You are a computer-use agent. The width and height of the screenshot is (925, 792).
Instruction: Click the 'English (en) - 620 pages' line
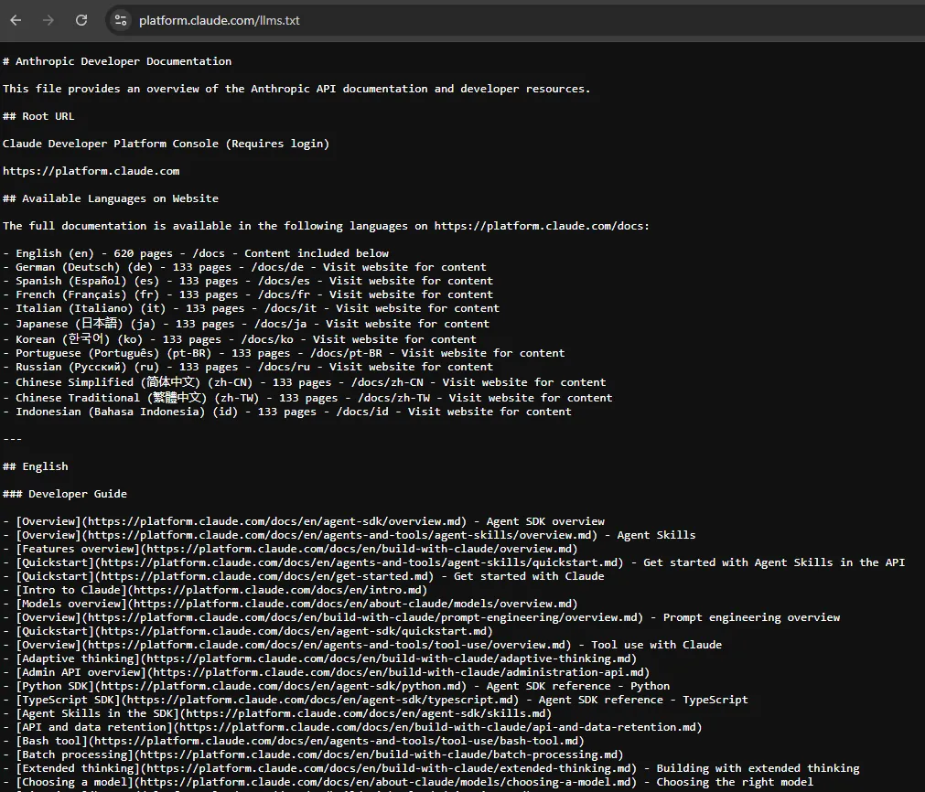[195, 253]
